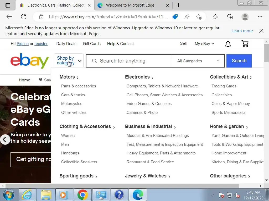Open the volume speaker tray icon
This screenshot has width=269, height=201.
tap(237, 195)
